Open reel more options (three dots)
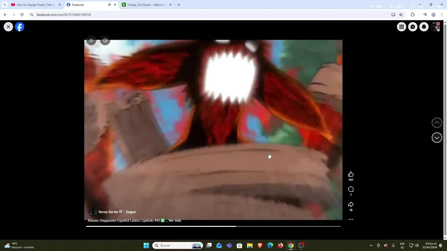This screenshot has width=447, height=251. [x=351, y=220]
